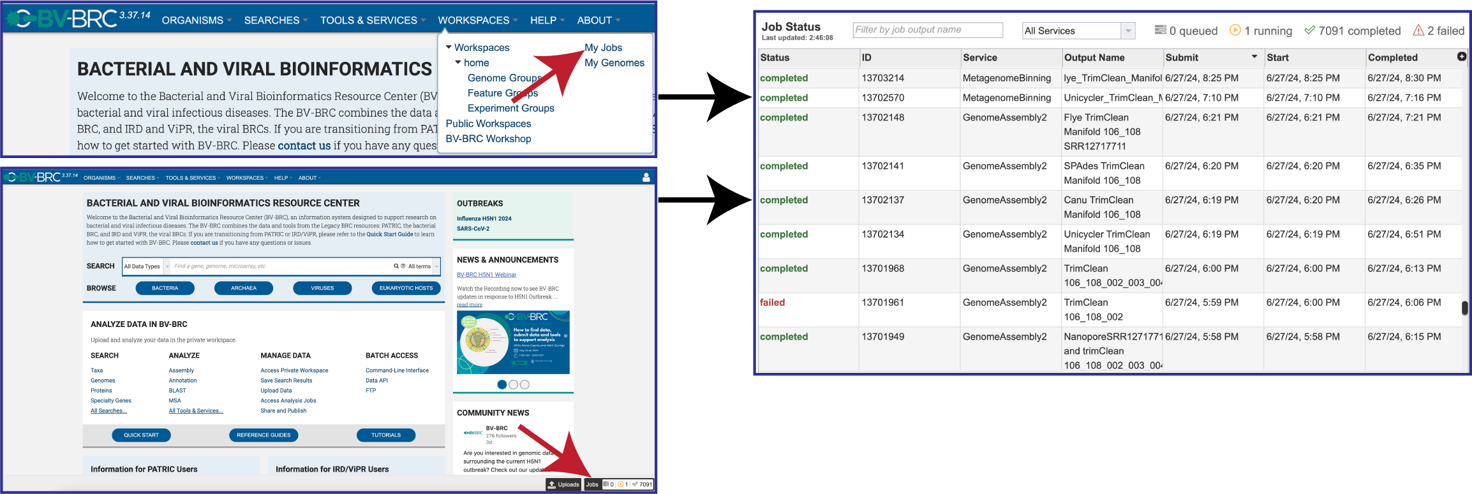Open the H5N1 webinar banner image

tap(513, 342)
